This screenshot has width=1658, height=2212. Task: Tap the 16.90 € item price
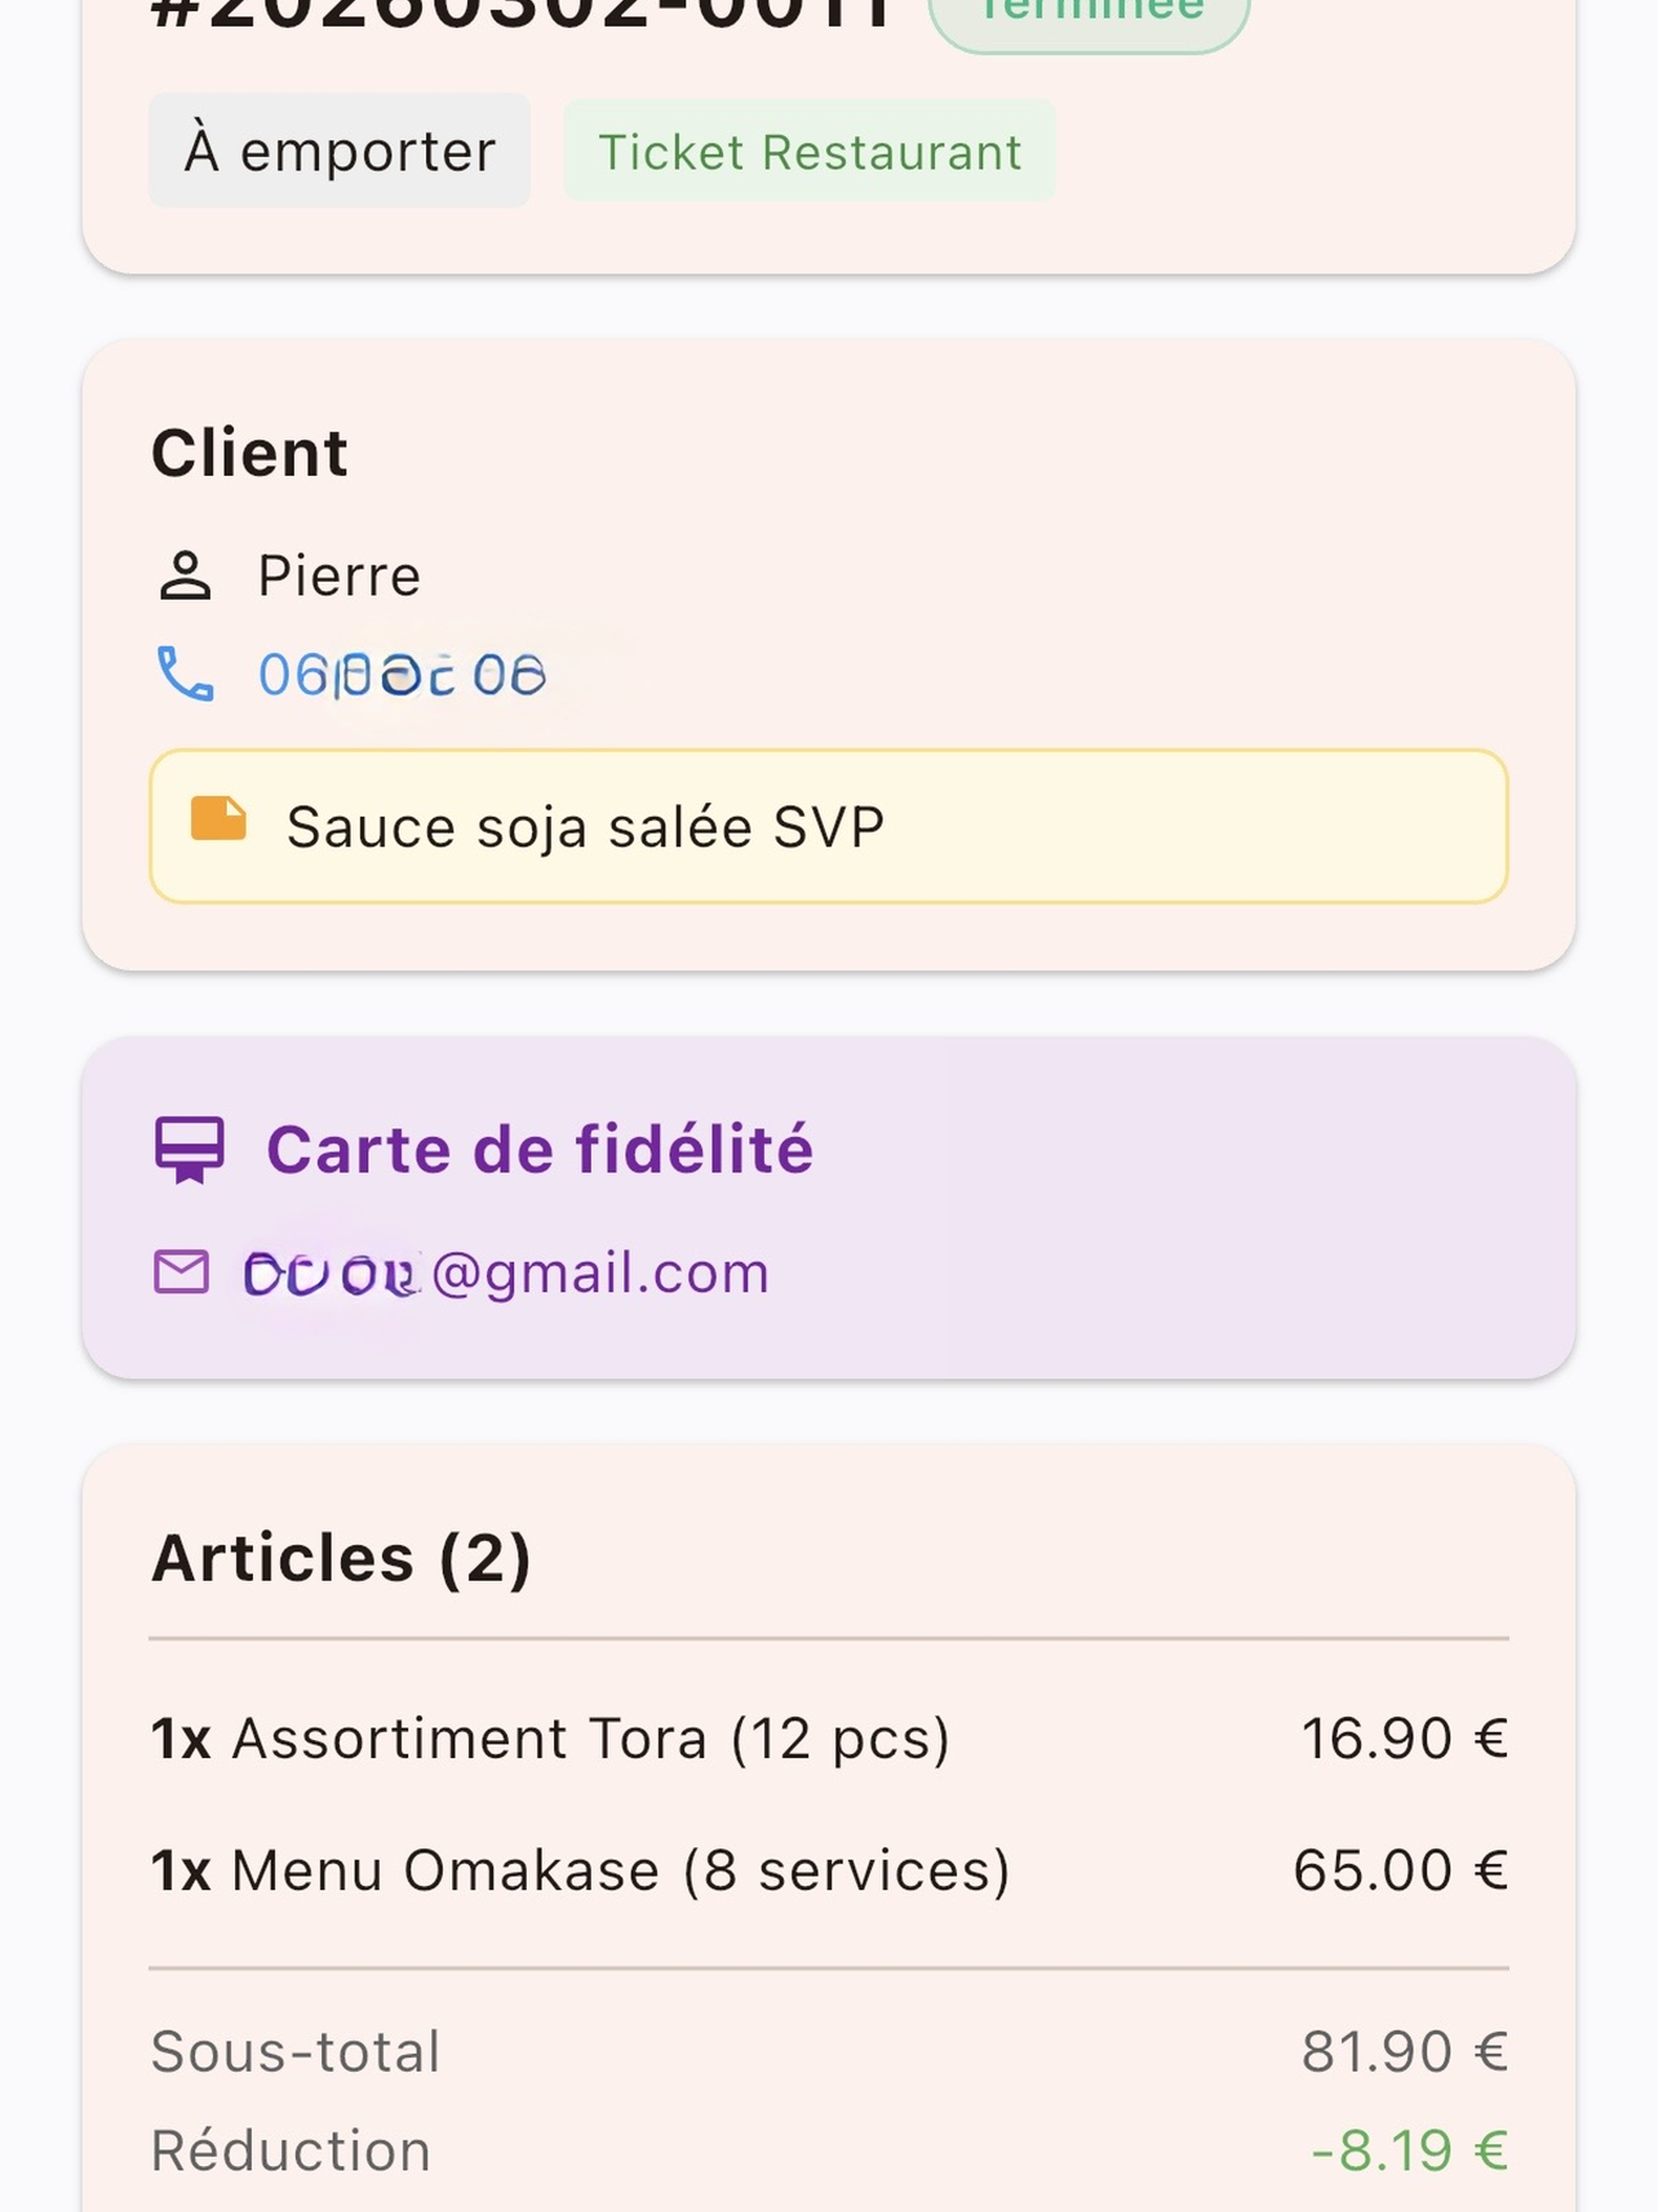1404,1738
